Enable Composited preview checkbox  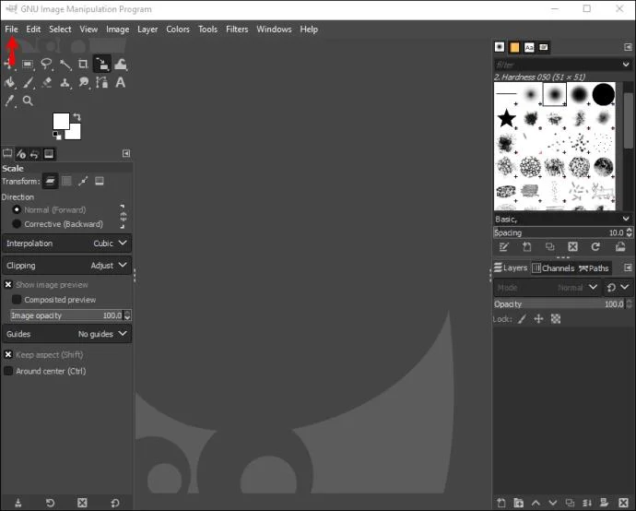pyautogui.click(x=17, y=300)
